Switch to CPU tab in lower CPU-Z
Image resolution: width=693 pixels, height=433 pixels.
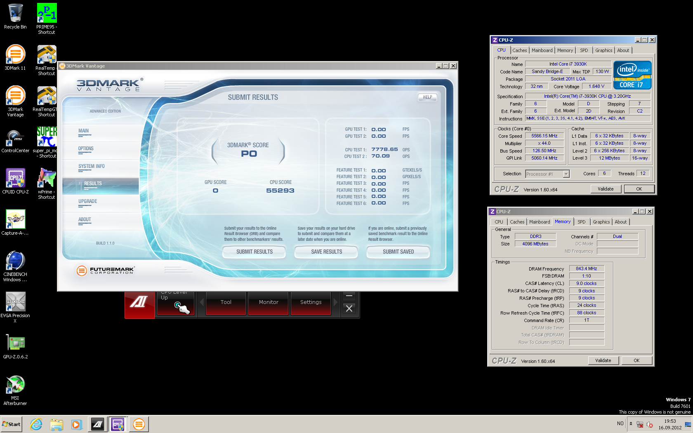[x=499, y=222]
